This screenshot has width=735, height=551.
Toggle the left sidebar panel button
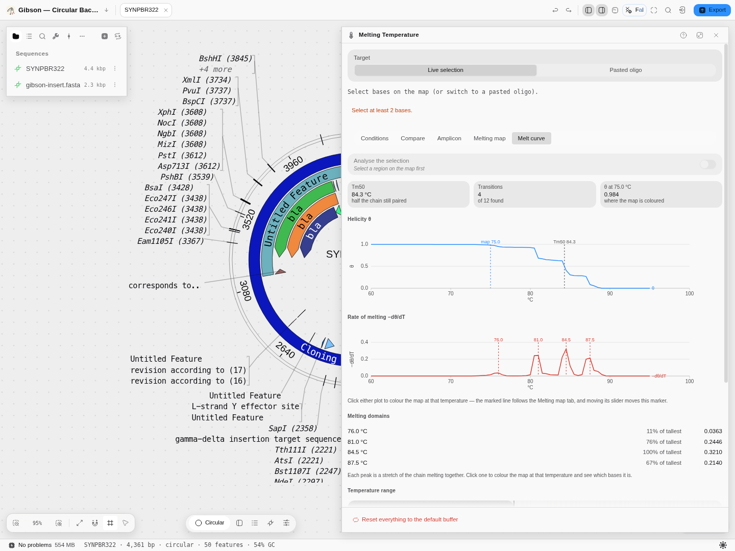[x=589, y=10]
